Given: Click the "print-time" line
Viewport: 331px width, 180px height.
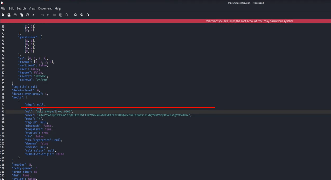Looking at the screenshot, I should click(25, 172).
